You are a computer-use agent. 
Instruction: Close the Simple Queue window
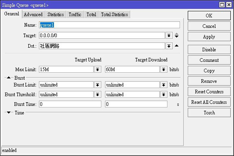[x=229, y=5]
